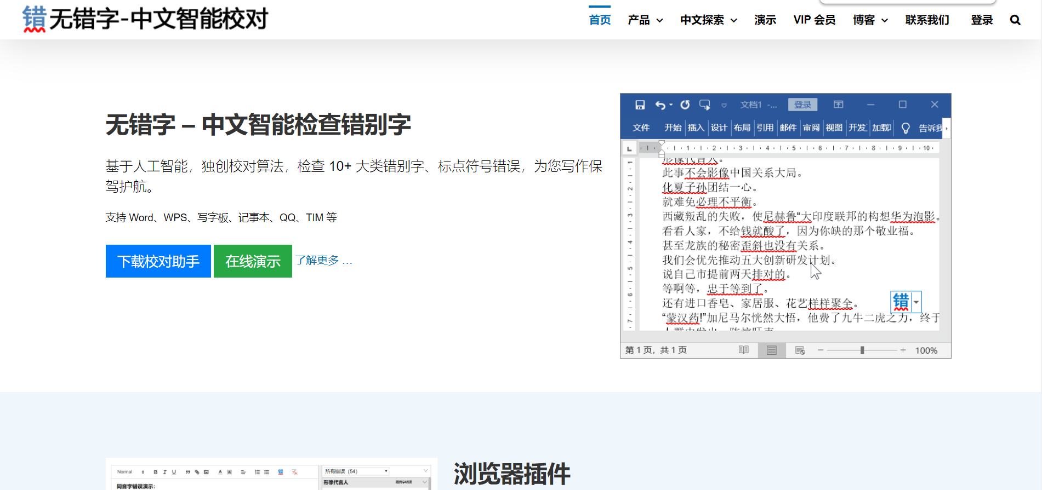Image resolution: width=1042 pixels, height=490 pixels.
Task: Click the lightbulb Tell Me icon
Action: click(x=906, y=128)
